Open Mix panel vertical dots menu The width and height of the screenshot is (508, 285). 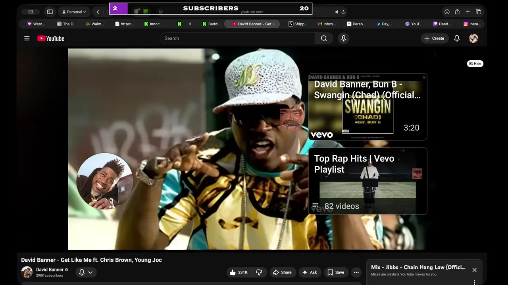point(474,282)
